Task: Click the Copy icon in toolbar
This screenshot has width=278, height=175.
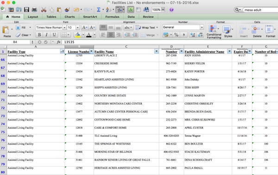Action: pyautogui.click(x=51, y=10)
